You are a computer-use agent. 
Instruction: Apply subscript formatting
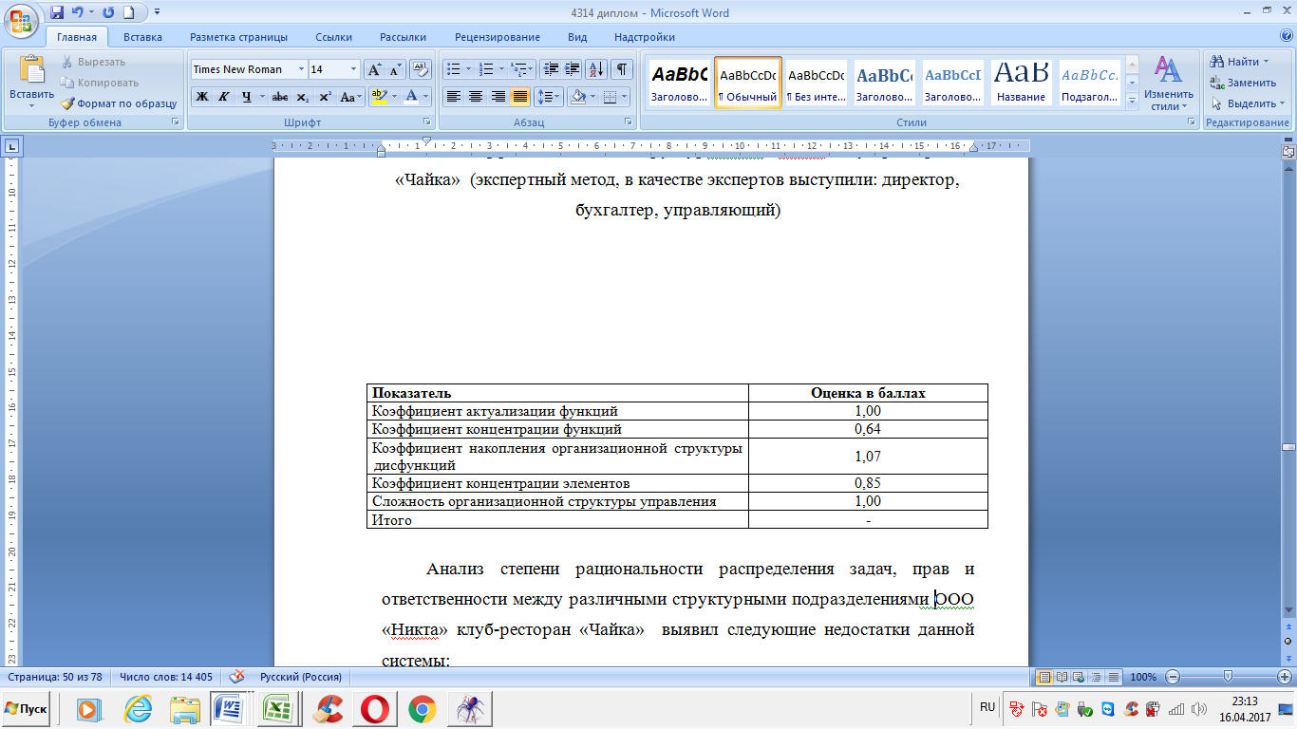tap(302, 97)
